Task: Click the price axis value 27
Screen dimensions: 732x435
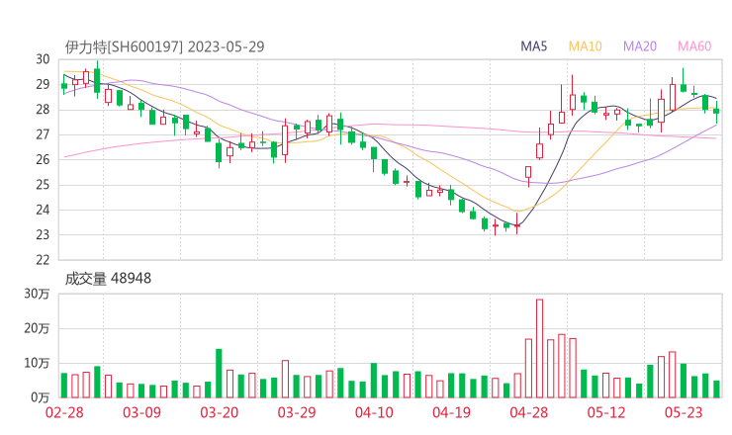Action: (x=43, y=134)
